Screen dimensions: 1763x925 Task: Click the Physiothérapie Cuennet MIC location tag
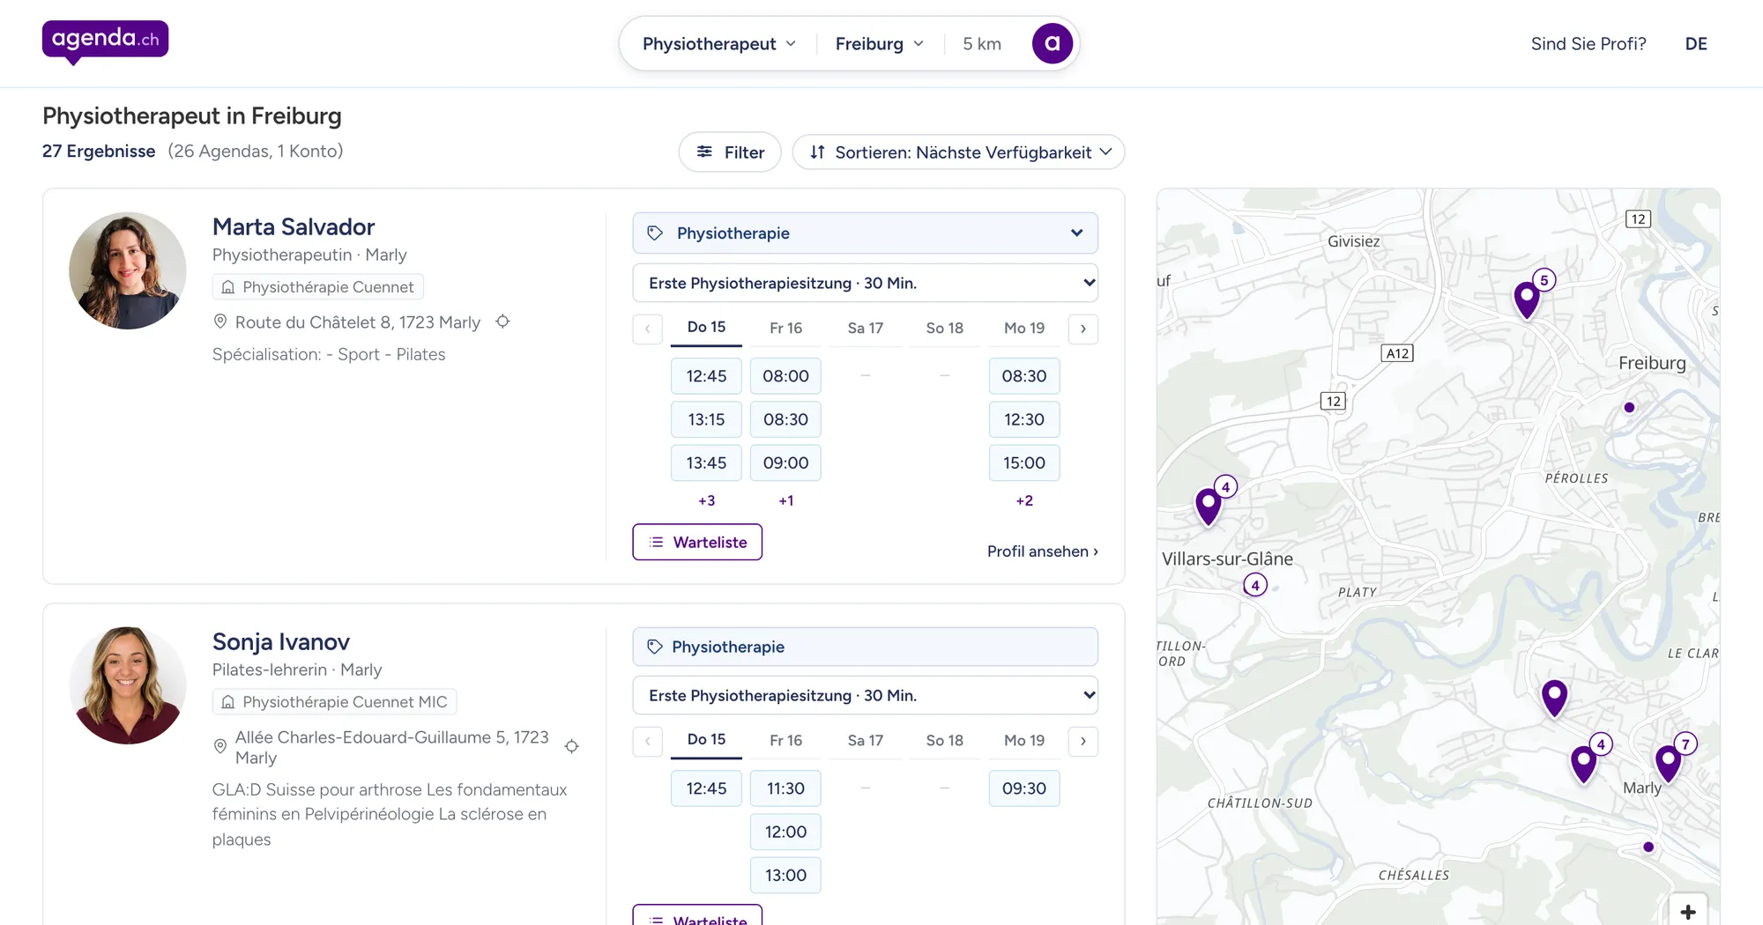(x=334, y=702)
